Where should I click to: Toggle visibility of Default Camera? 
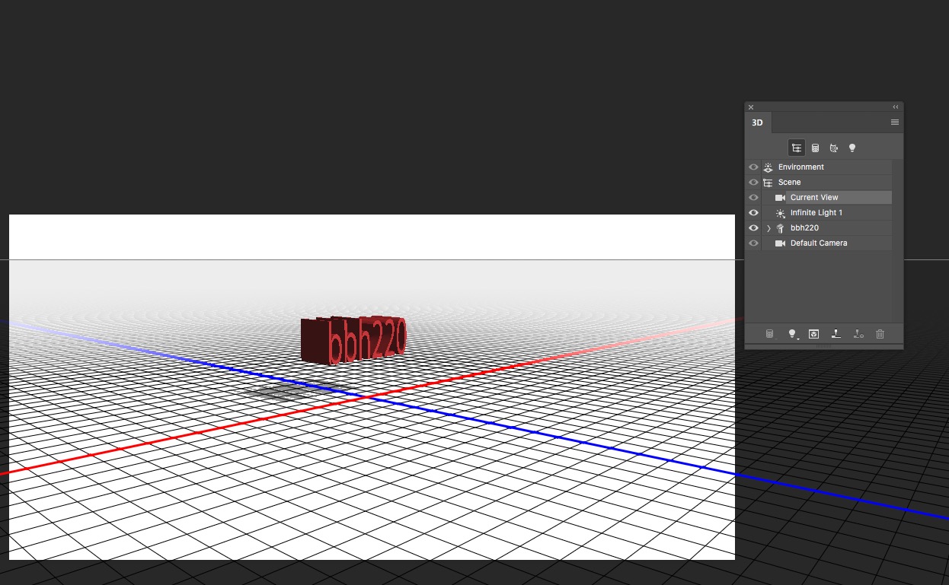[753, 243]
